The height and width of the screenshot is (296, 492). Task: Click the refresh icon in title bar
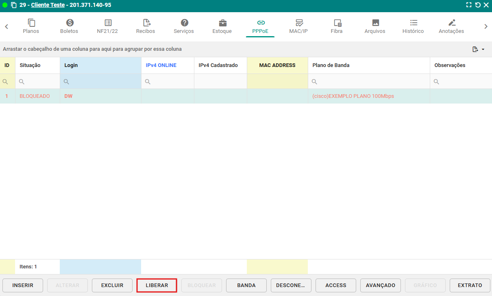(x=478, y=5)
